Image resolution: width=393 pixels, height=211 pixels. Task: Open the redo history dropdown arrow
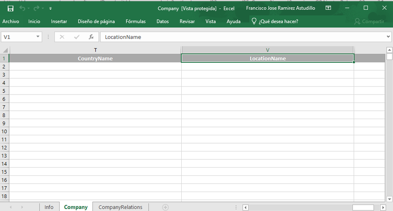43,8
